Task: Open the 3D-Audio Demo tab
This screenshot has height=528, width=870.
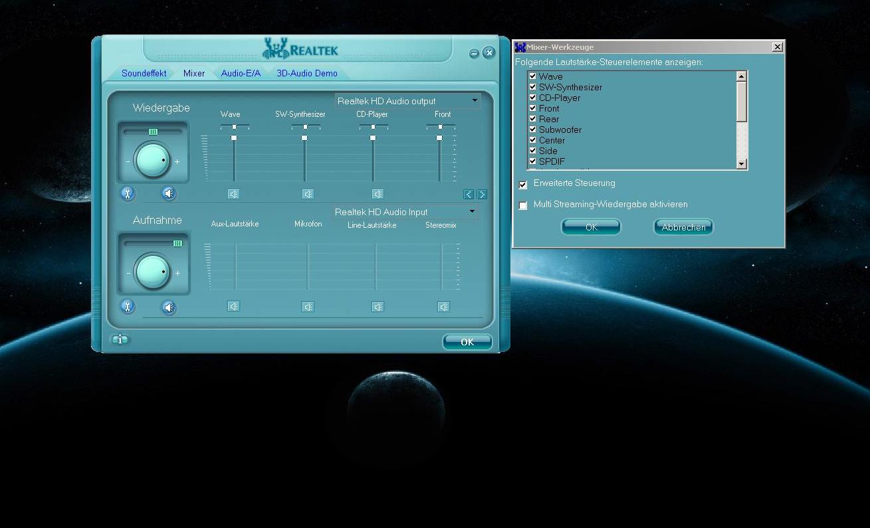Action: click(307, 73)
